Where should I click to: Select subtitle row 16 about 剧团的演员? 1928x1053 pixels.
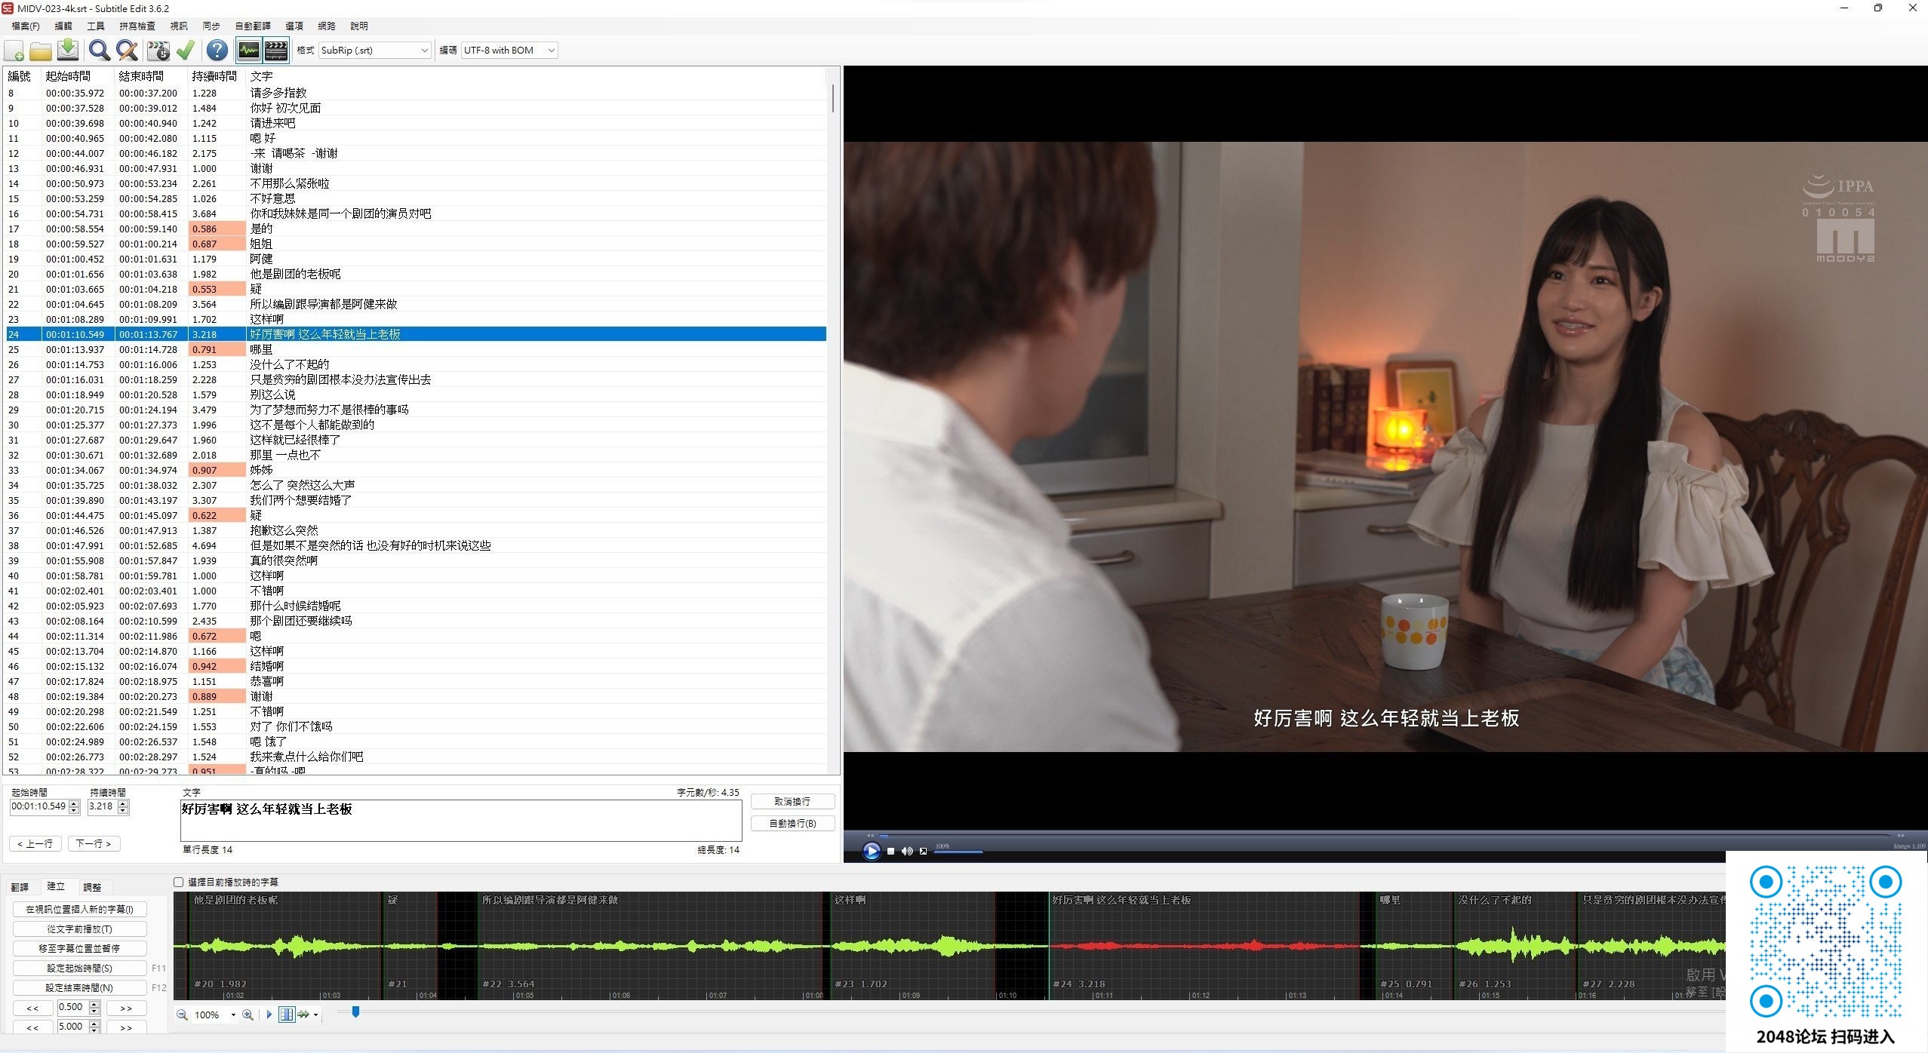tap(417, 213)
